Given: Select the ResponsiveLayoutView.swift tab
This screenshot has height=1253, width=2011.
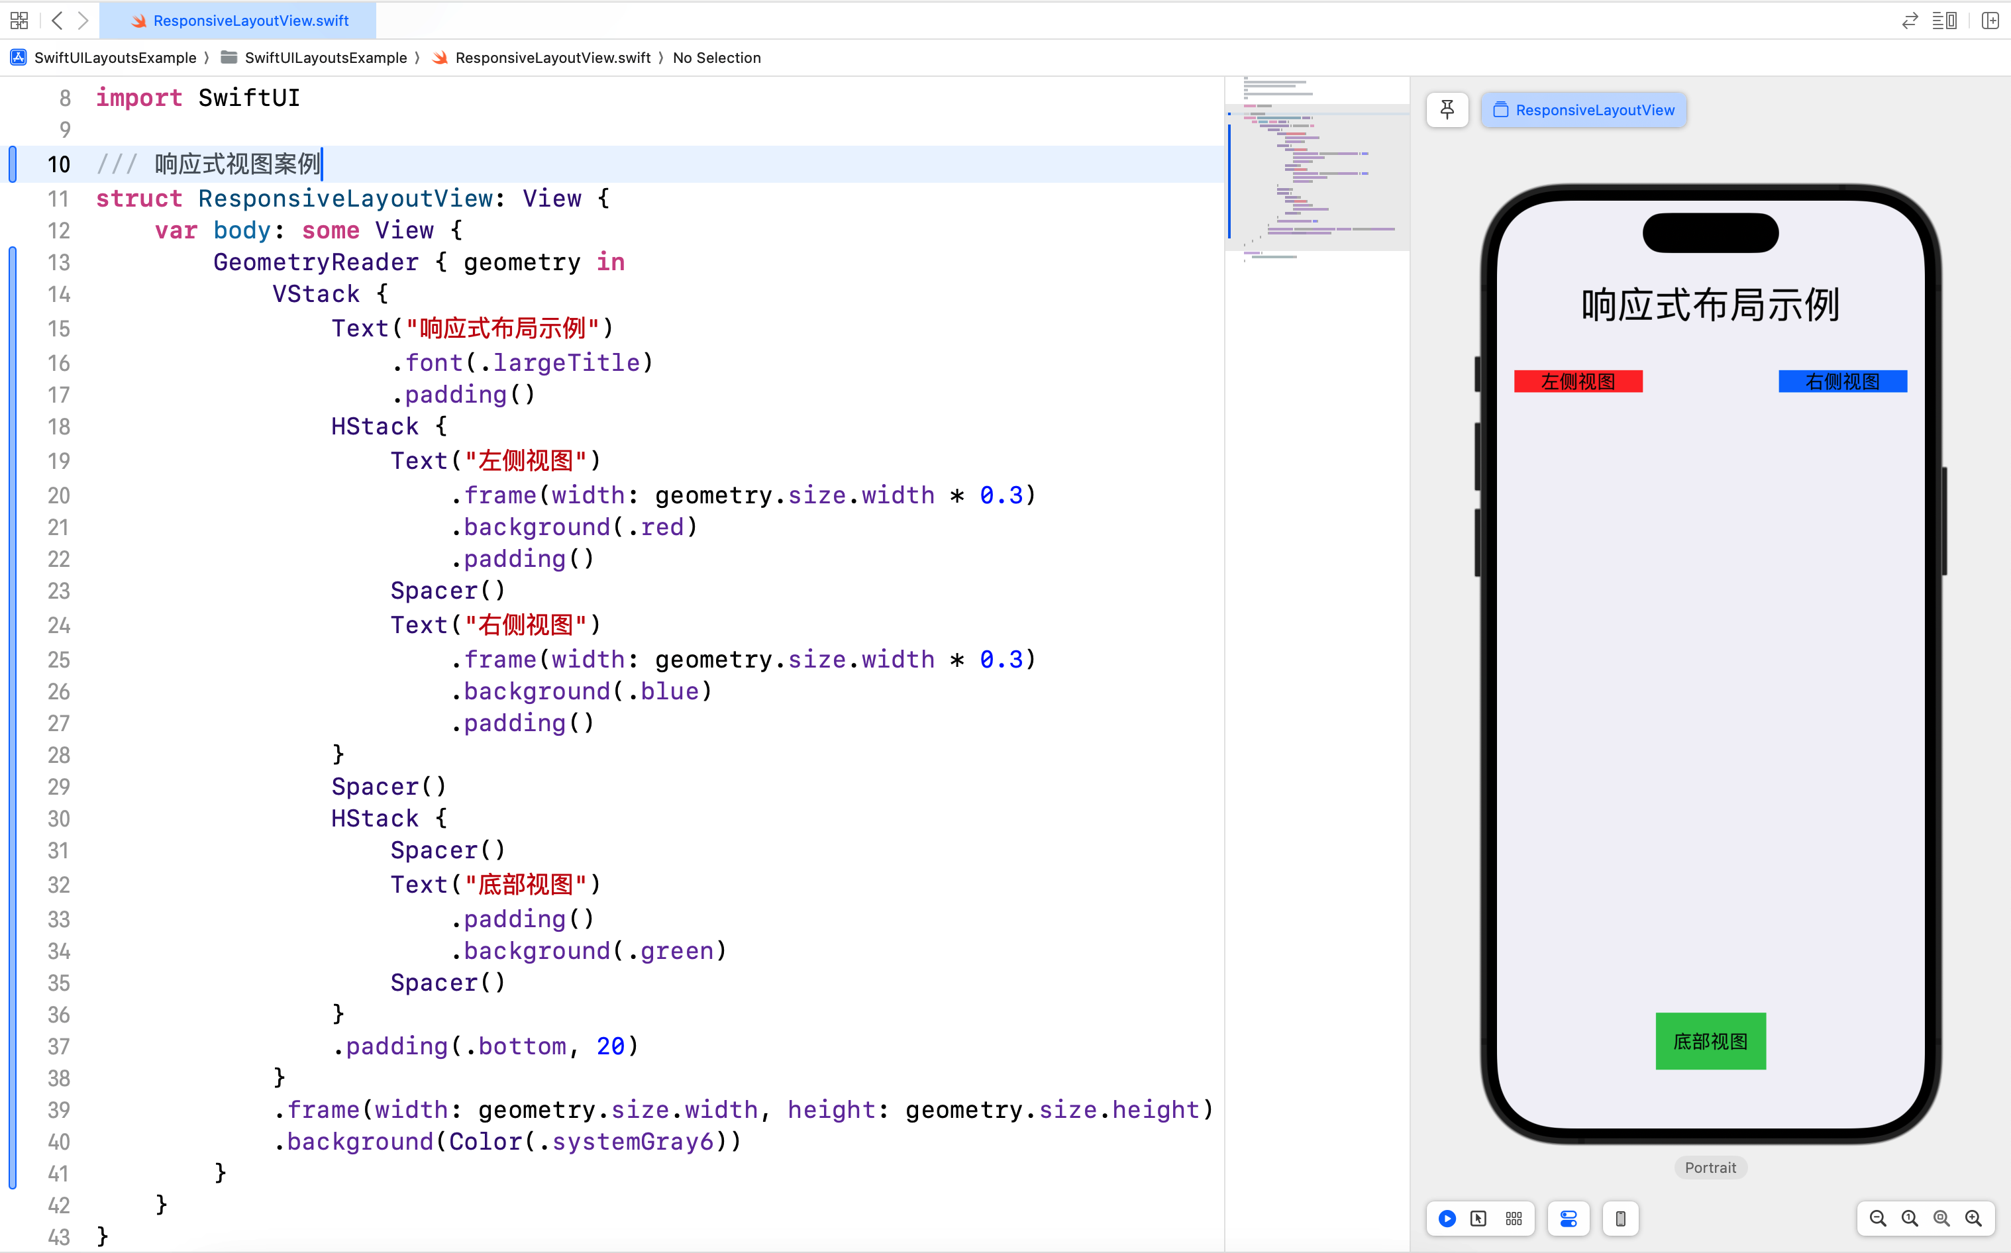Looking at the screenshot, I should pos(238,21).
